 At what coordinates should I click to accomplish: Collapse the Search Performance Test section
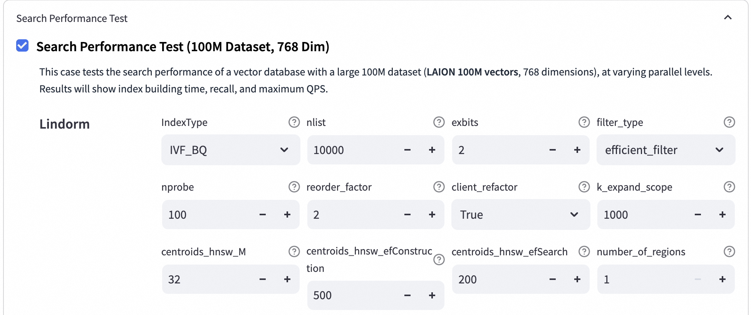728,18
